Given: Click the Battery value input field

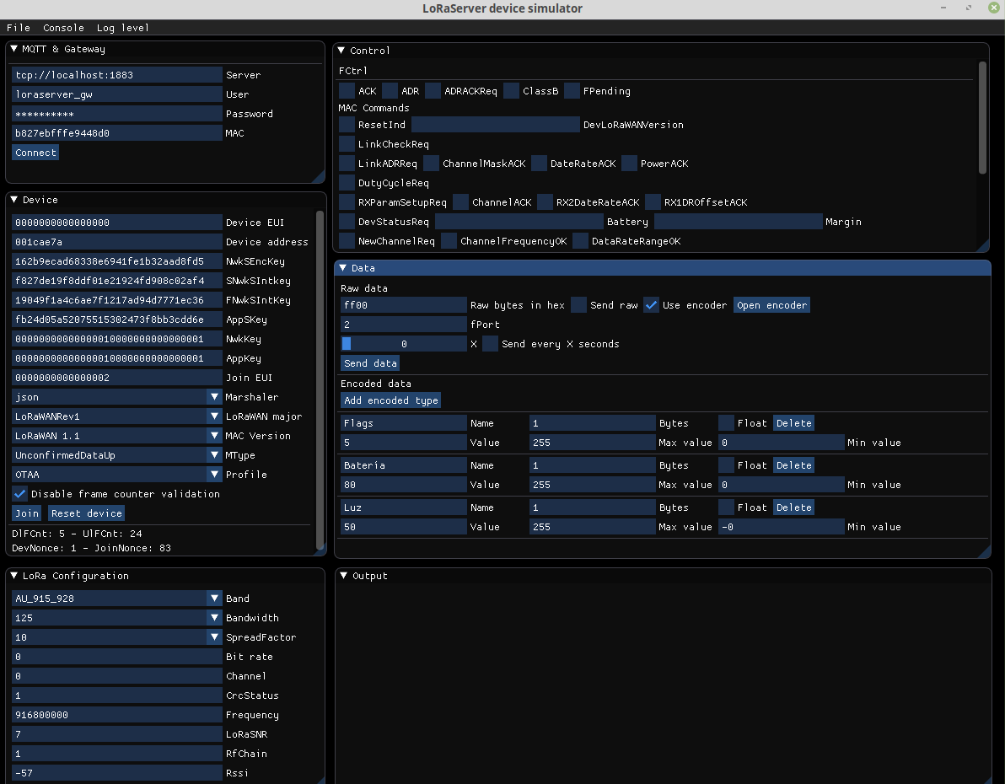Looking at the screenshot, I should (519, 222).
